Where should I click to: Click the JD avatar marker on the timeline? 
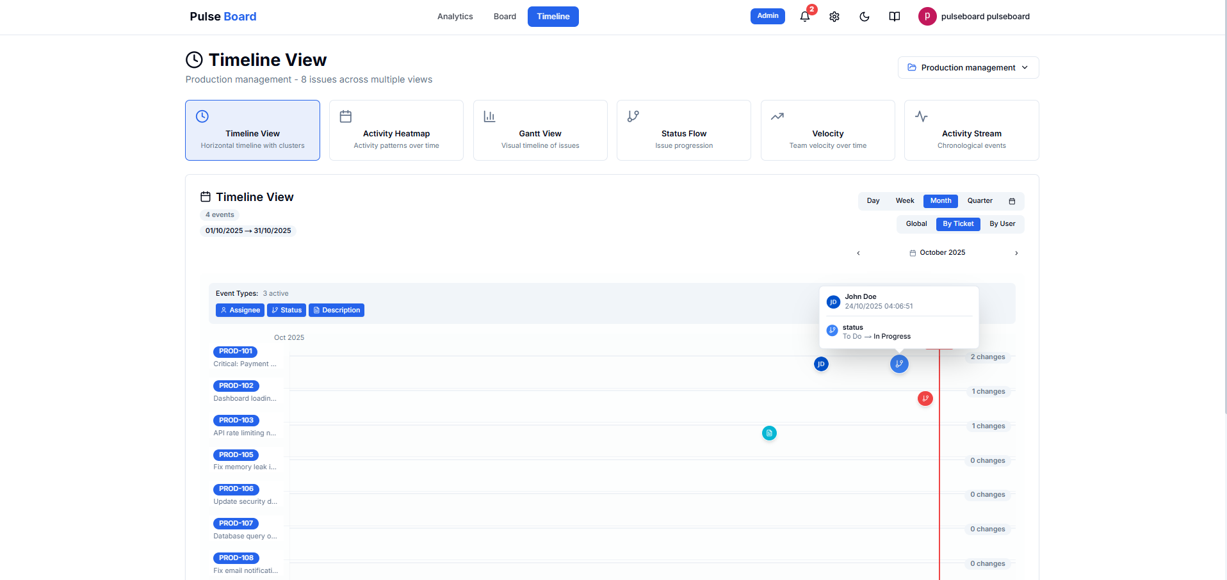click(821, 364)
